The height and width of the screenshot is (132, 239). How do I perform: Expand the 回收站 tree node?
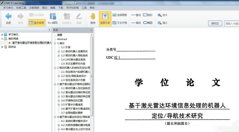pos(2,47)
